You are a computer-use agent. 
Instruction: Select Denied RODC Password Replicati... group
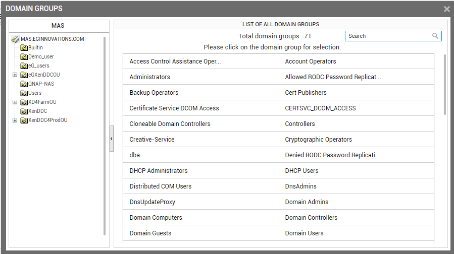(332, 155)
